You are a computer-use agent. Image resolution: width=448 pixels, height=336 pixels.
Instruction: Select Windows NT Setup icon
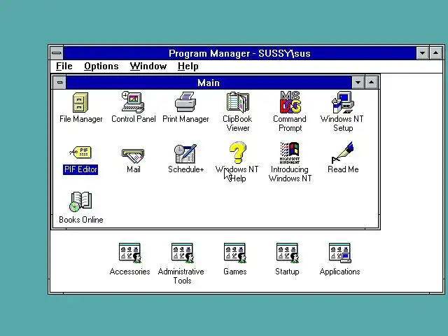click(x=343, y=102)
